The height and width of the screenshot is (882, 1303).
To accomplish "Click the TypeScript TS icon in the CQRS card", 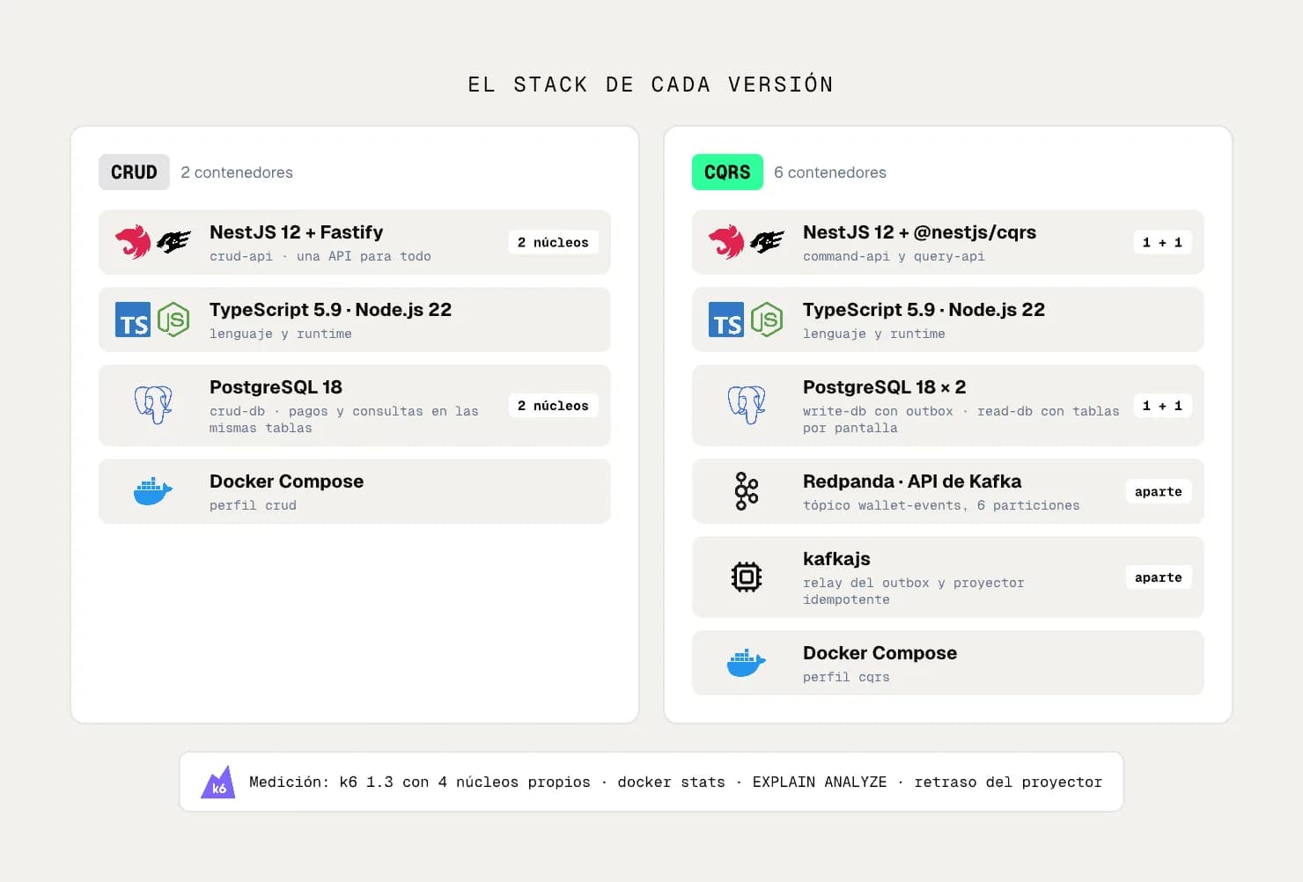I will (x=726, y=320).
